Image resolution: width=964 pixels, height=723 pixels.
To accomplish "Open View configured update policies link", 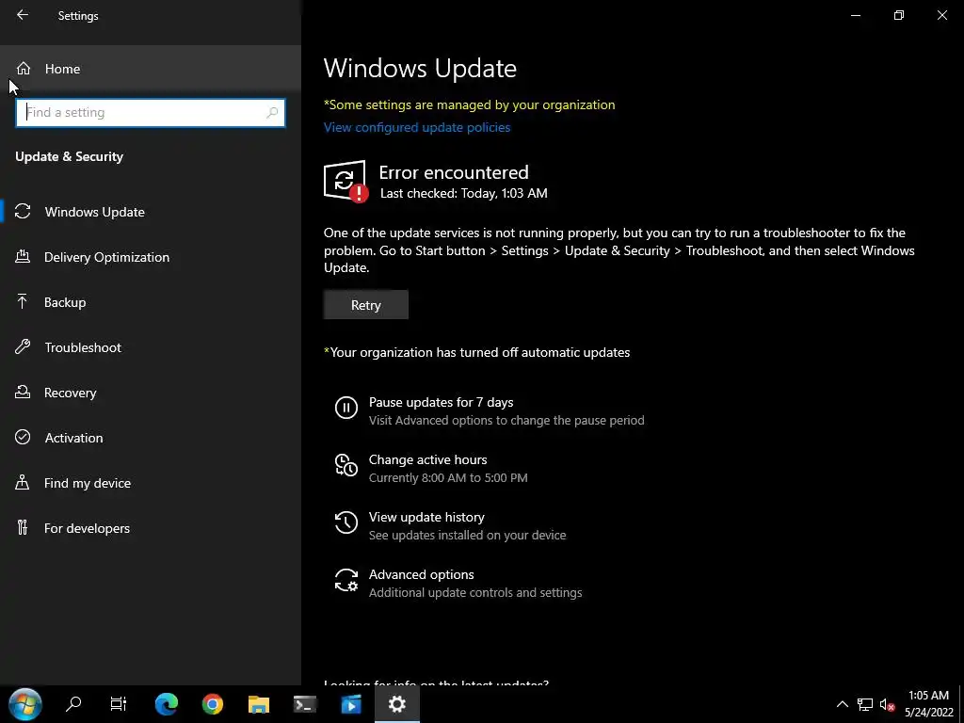I will click(x=417, y=127).
